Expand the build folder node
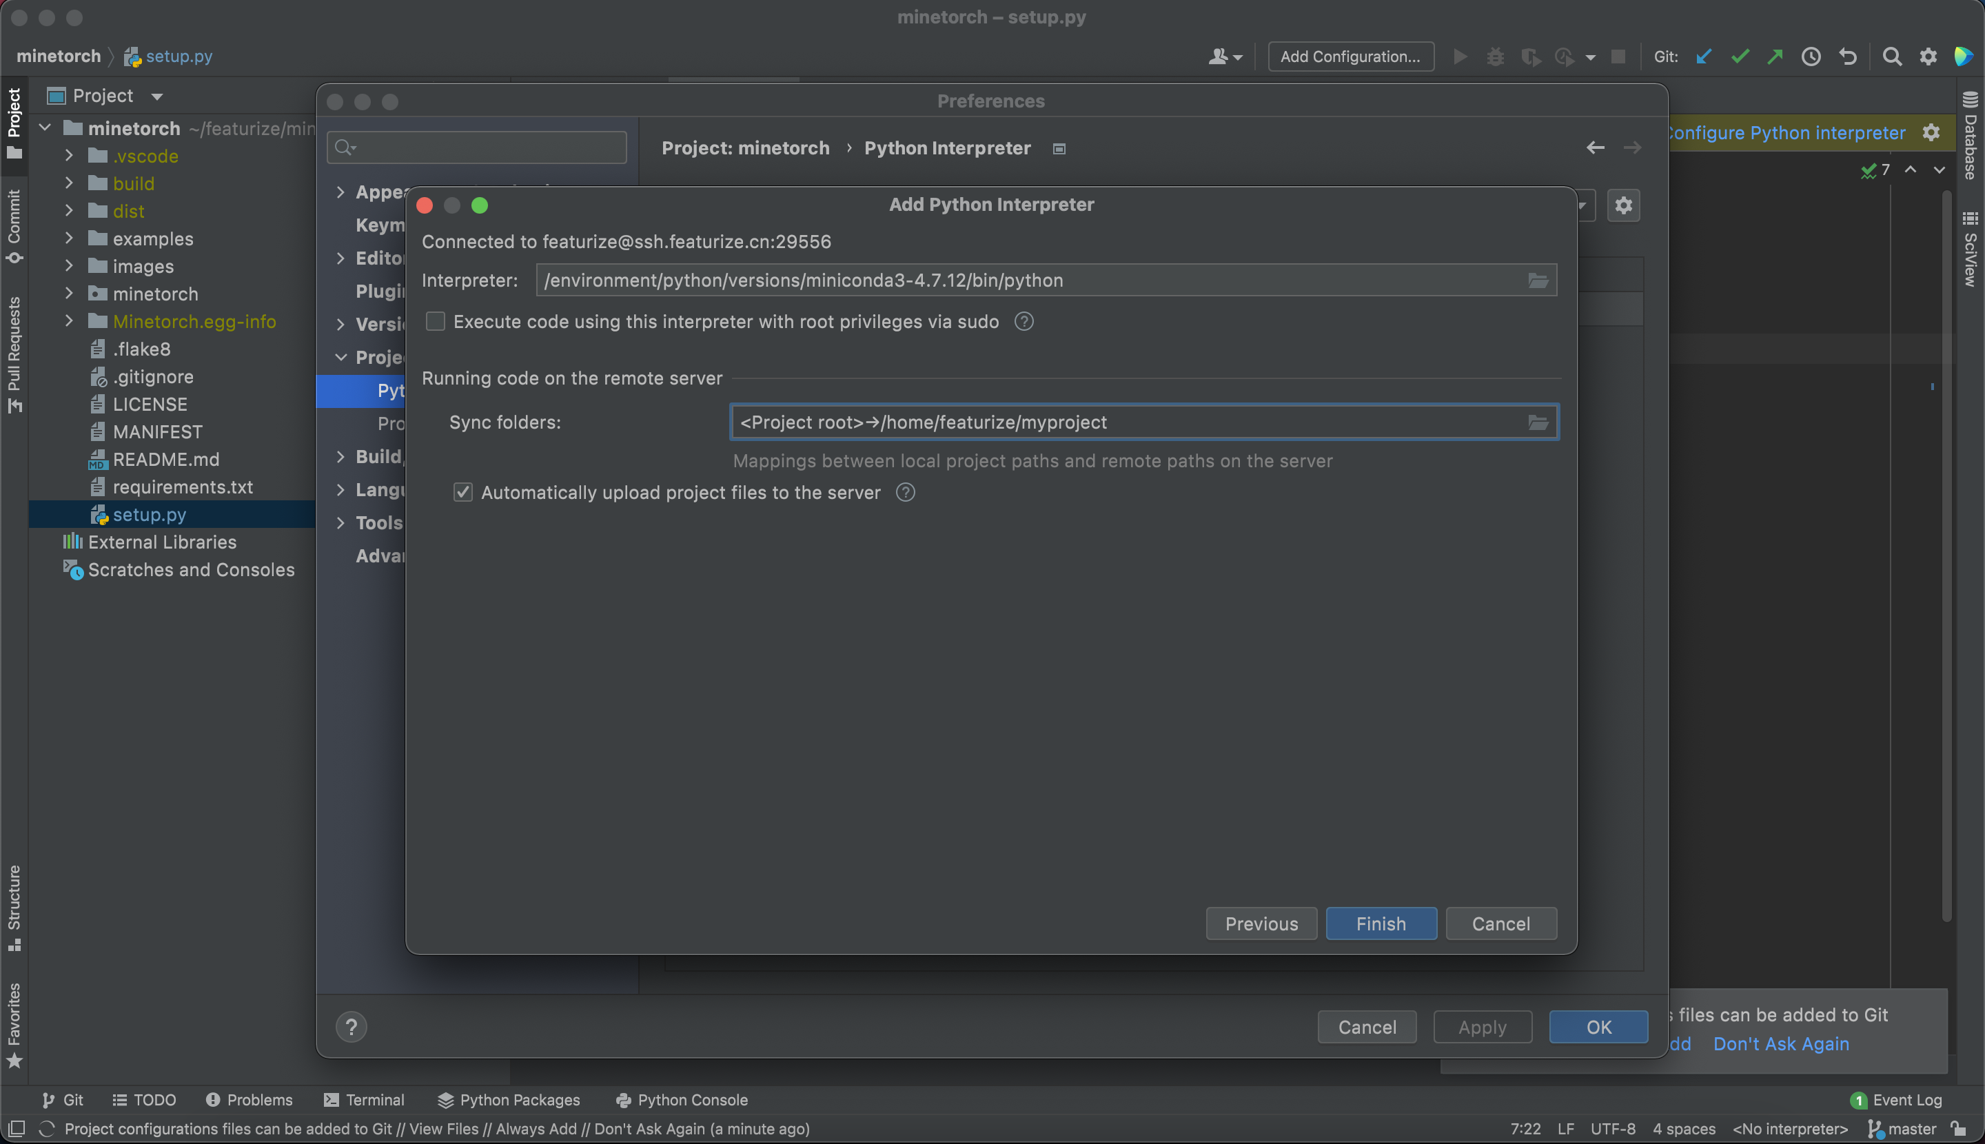Image resolution: width=1985 pixels, height=1144 pixels. click(x=69, y=183)
